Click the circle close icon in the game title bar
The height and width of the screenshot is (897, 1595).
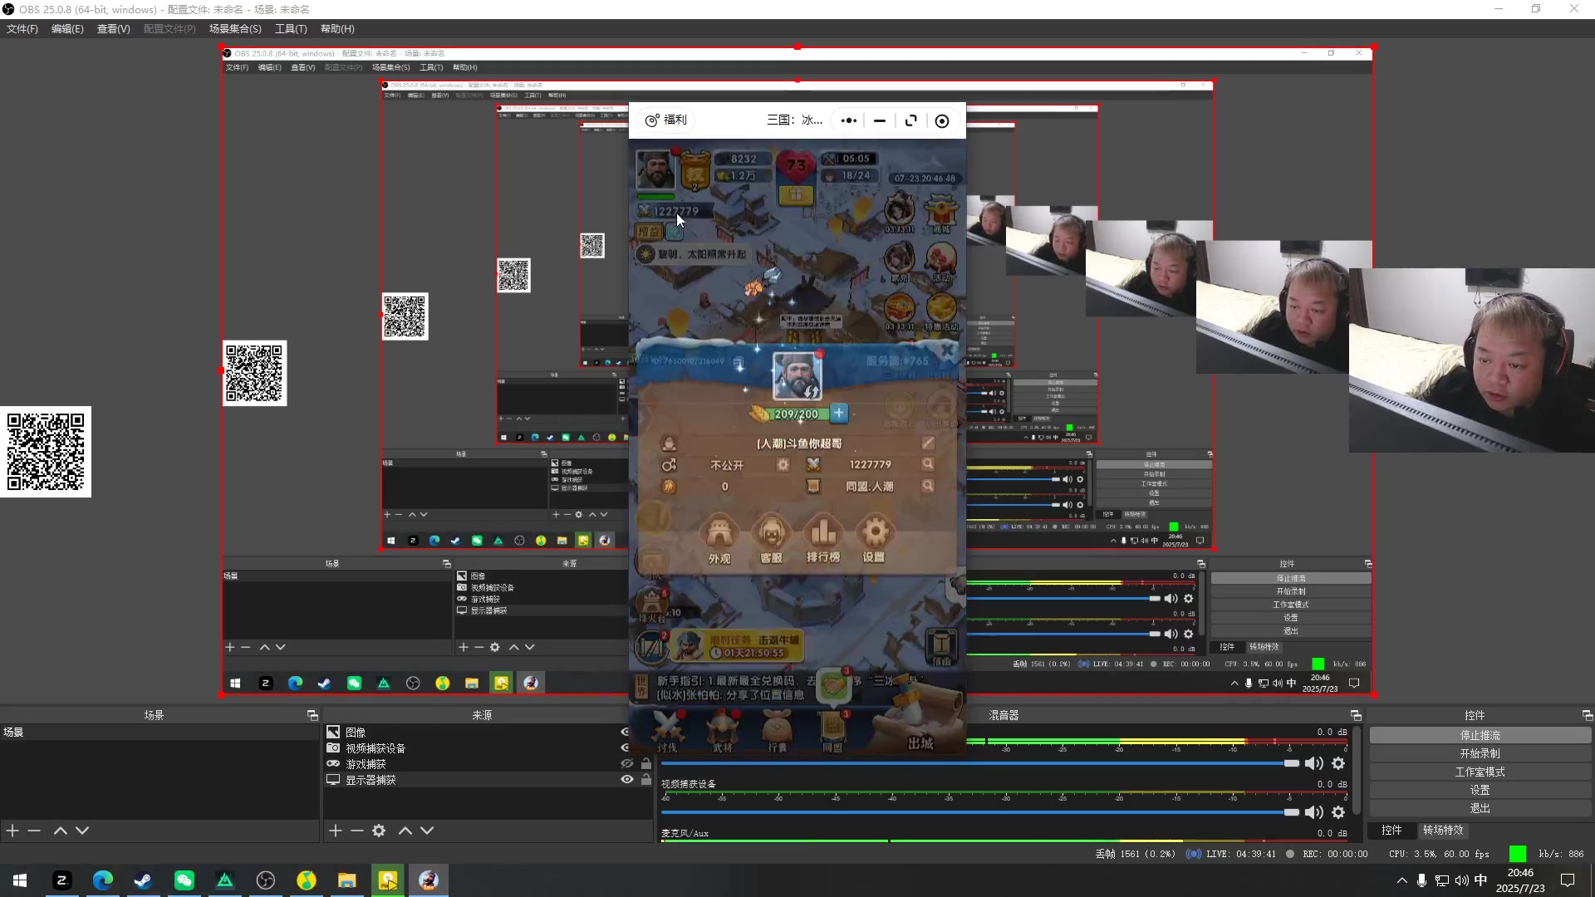[942, 121]
